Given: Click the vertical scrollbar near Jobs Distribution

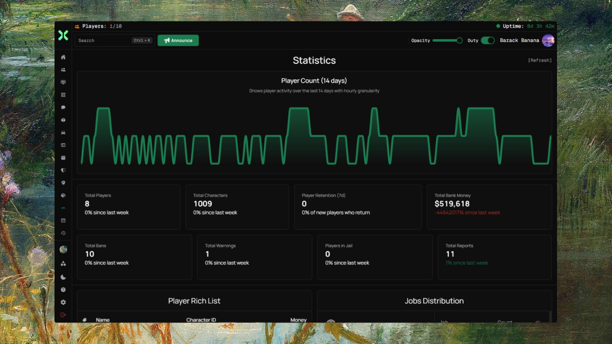Looking at the screenshot, I should tap(550, 317).
